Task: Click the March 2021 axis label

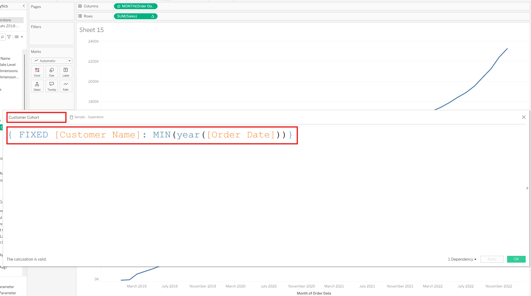Action: click(x=334, y=286)
